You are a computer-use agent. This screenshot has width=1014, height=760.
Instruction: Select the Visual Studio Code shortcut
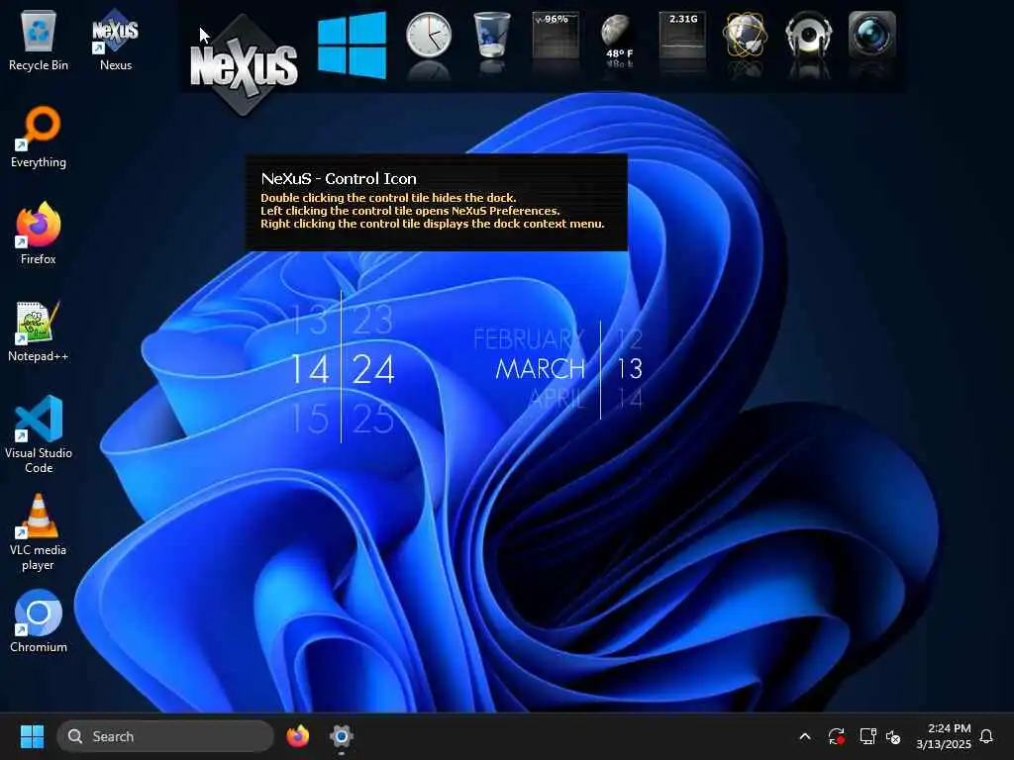click(x=39, y=434)
